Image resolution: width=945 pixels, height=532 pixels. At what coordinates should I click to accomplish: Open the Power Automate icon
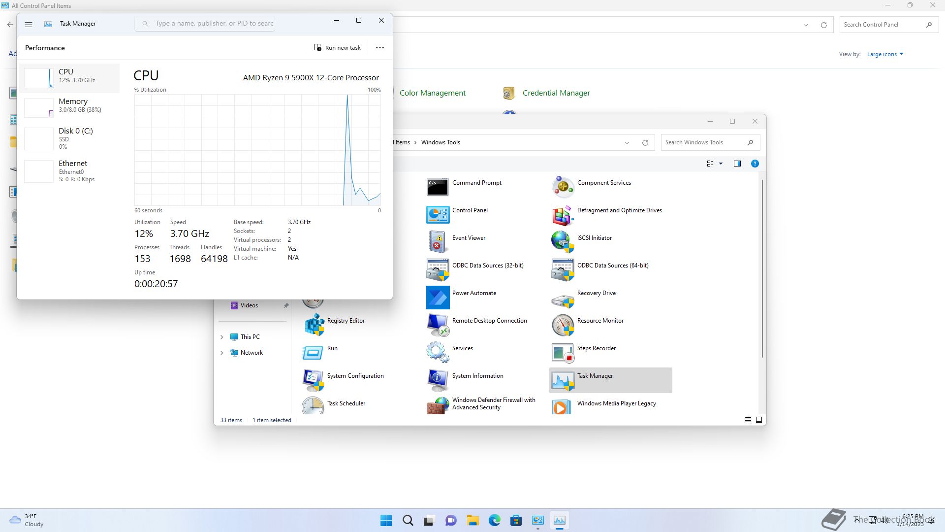click(x=438, y=298)
